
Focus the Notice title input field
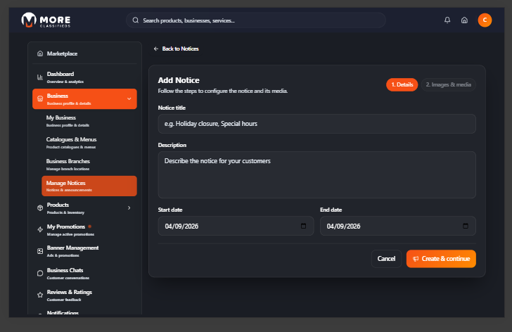(x=316, y=124)
